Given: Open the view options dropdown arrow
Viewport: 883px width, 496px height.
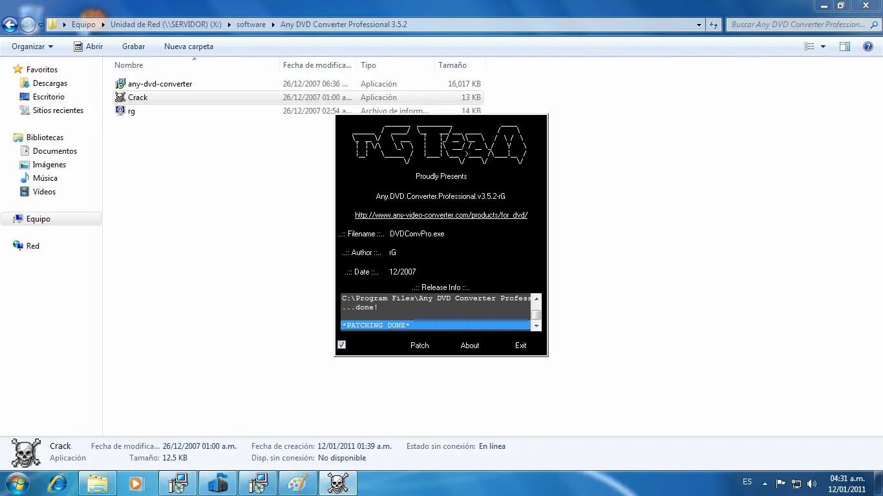Looking at the screenshot, I should 823,46.
